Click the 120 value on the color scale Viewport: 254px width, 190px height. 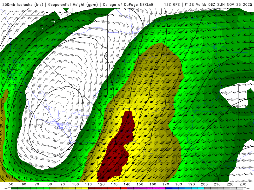point(101,184)
